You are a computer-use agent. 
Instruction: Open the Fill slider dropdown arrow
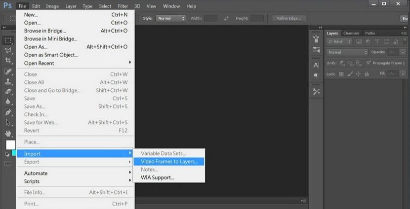[403, 74]
